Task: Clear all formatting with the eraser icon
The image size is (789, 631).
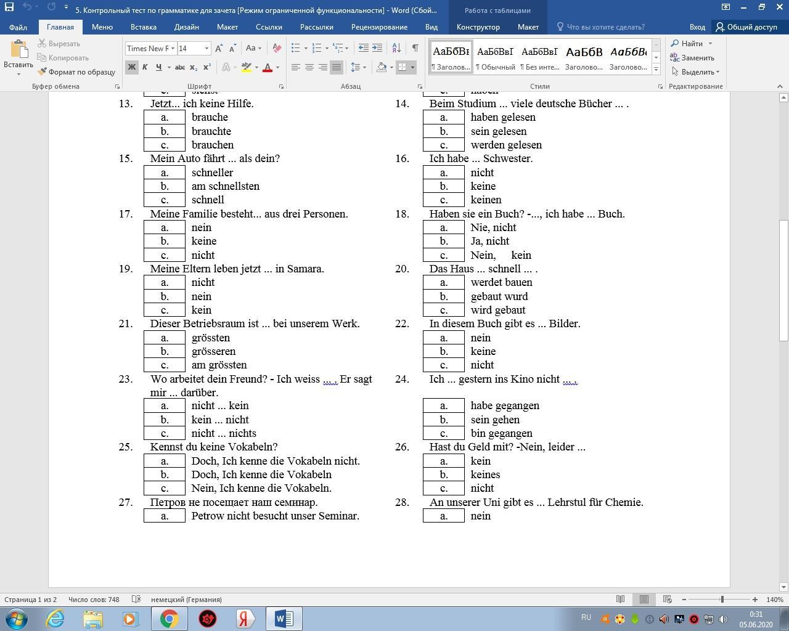Action: tap(277, 48)
